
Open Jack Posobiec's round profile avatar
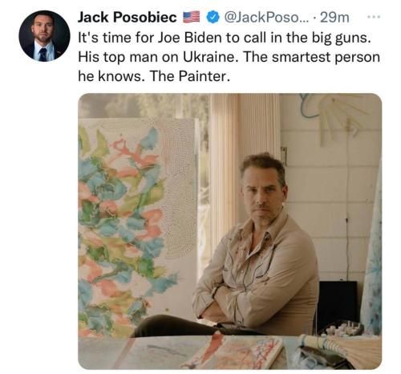click(44, 36)
